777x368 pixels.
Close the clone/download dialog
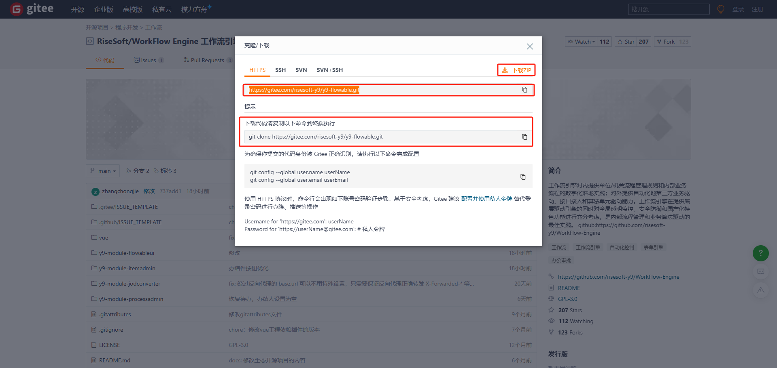(530, 46)
